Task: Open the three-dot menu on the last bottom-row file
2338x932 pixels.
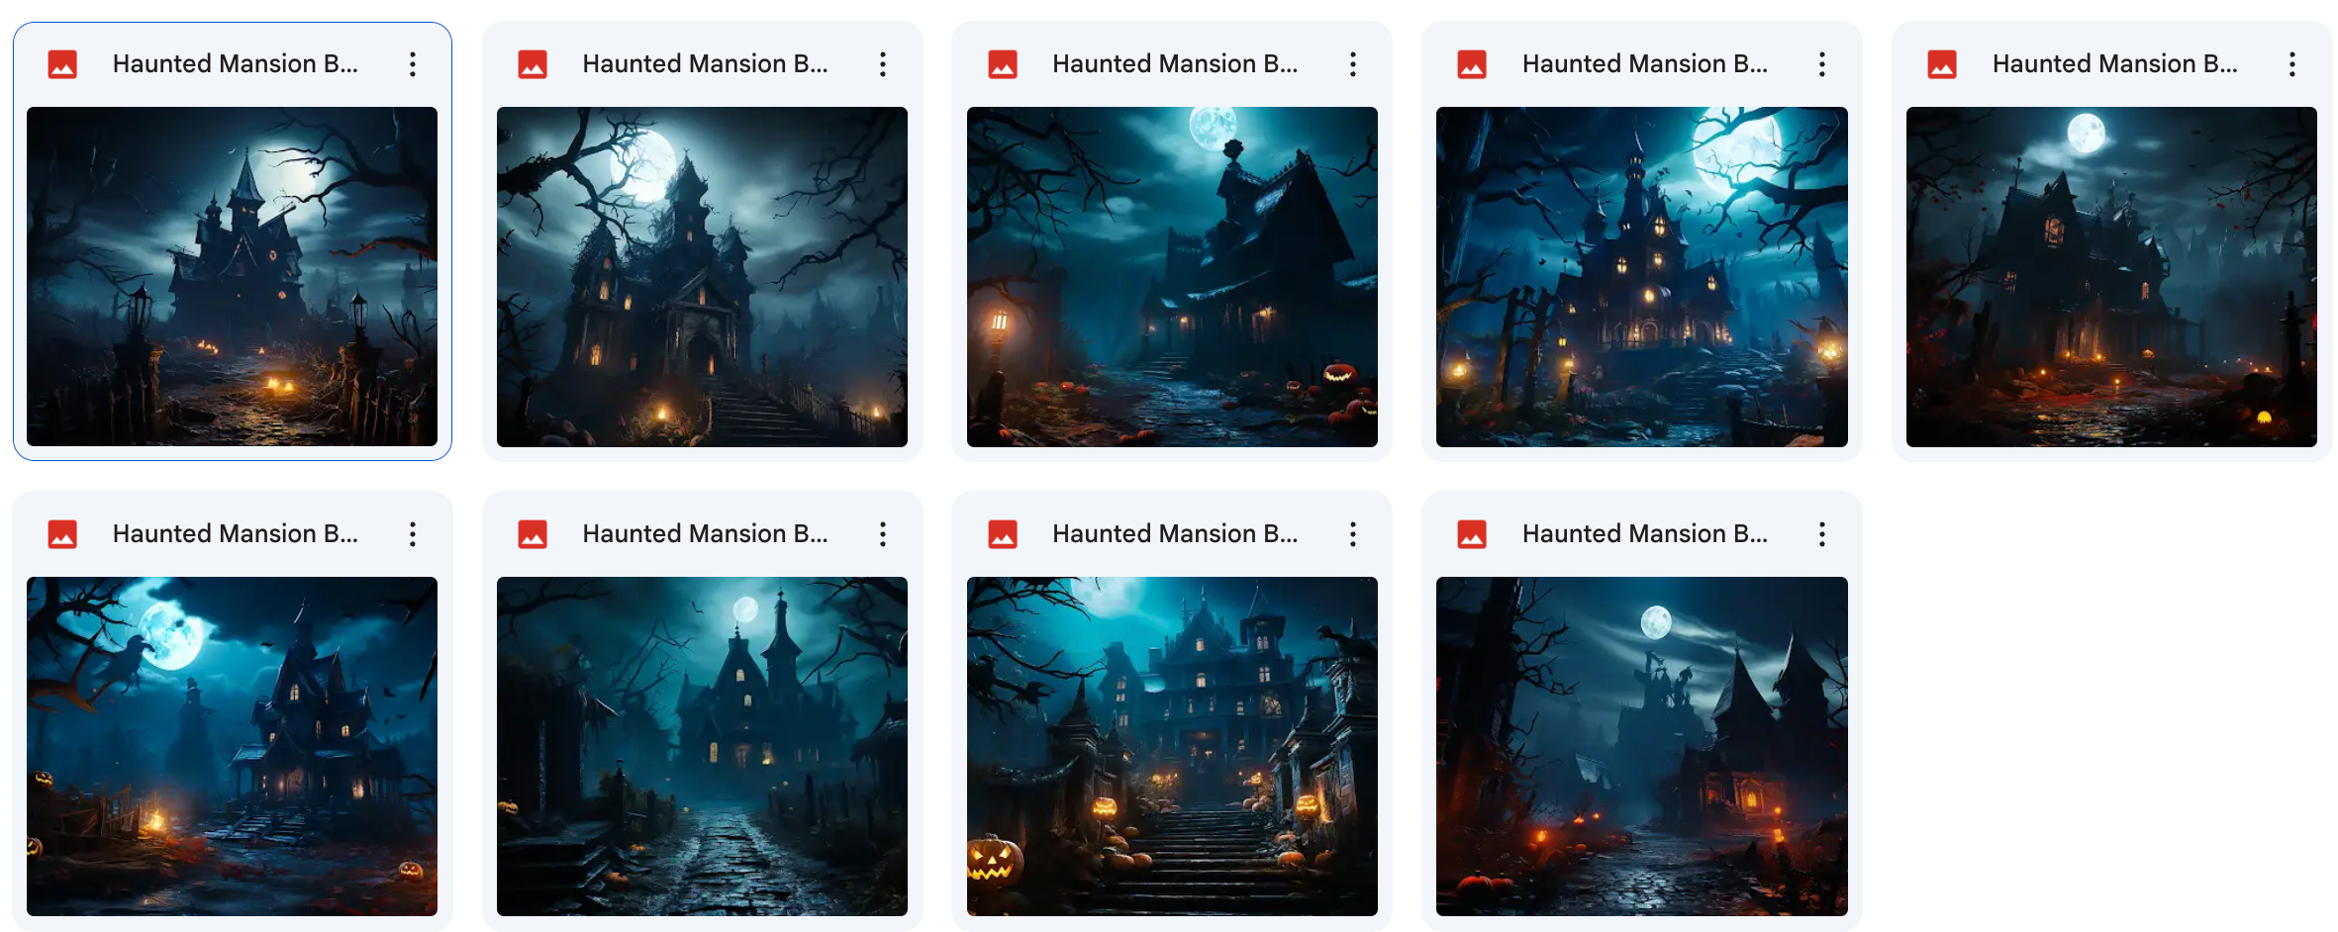Action: [x=1822, y=533]
